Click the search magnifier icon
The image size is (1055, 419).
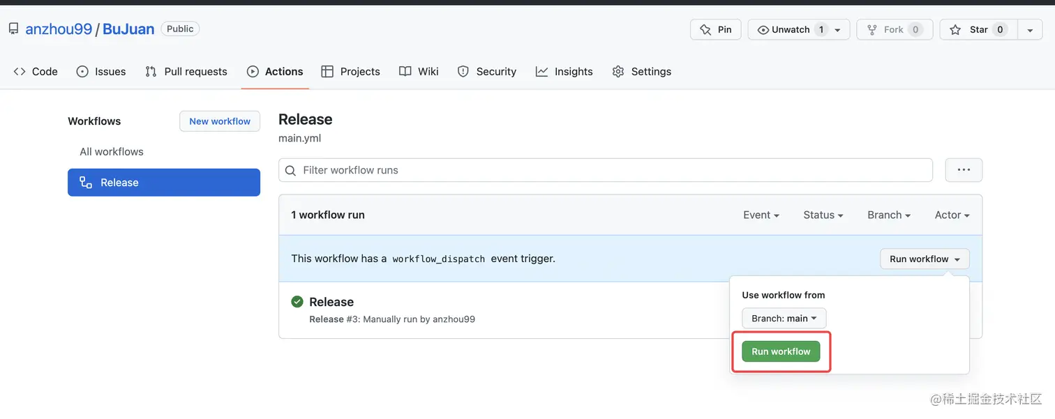291,170
